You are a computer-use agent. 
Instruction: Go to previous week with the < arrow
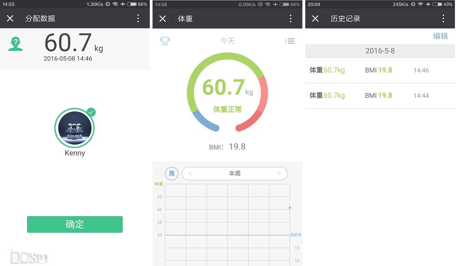(x=189, y=173)
